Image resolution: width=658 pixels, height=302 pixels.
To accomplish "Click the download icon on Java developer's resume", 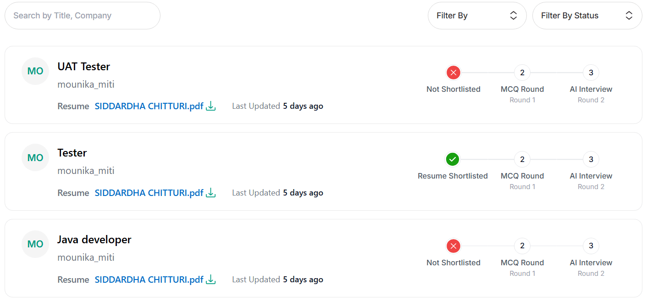I will coord(210,279).
